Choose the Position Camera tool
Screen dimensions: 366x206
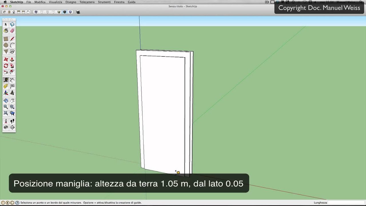pos(6,121)
